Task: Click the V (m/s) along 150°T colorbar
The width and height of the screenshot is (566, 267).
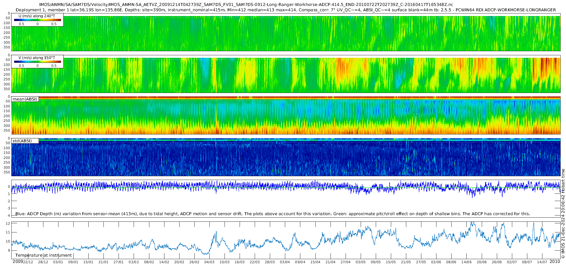Action: coord(37,62)
